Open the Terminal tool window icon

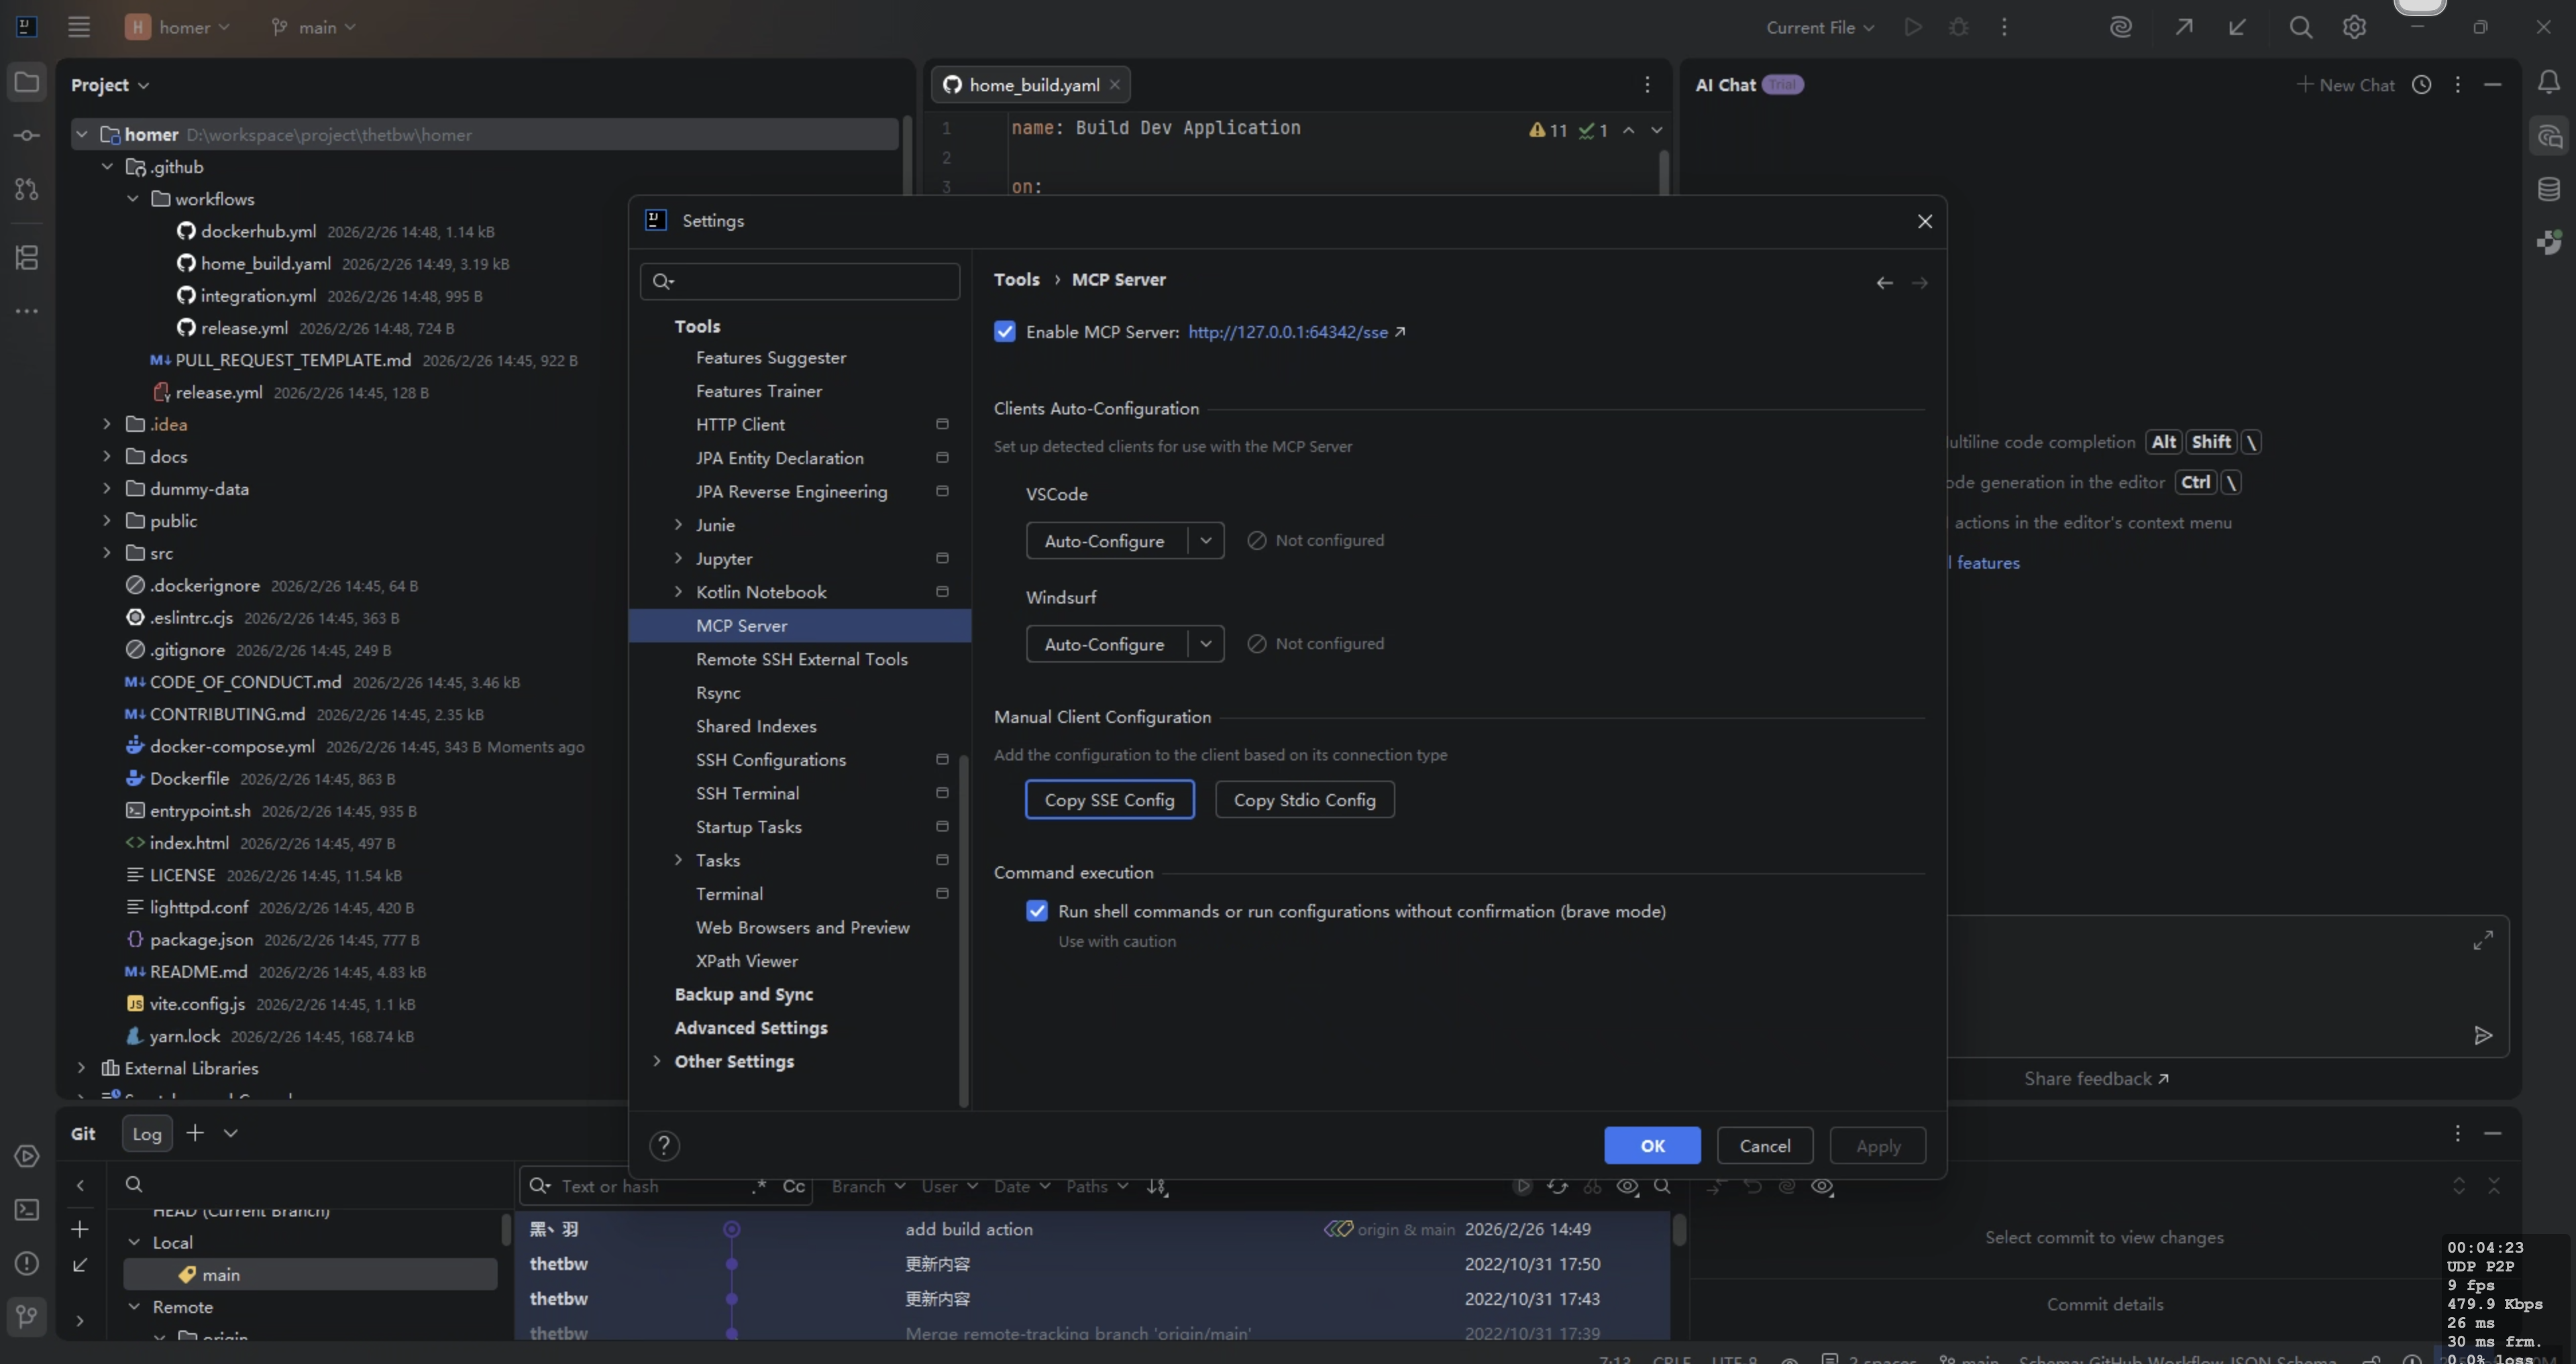27,1210
